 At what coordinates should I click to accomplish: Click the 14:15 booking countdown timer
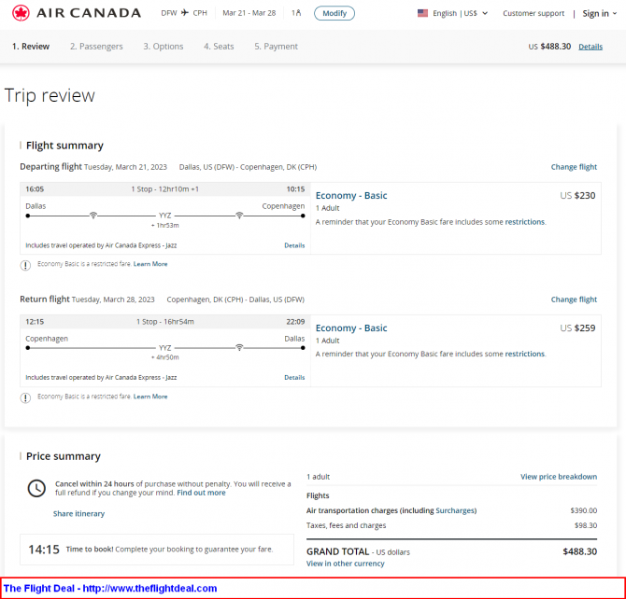coord(44,550)
